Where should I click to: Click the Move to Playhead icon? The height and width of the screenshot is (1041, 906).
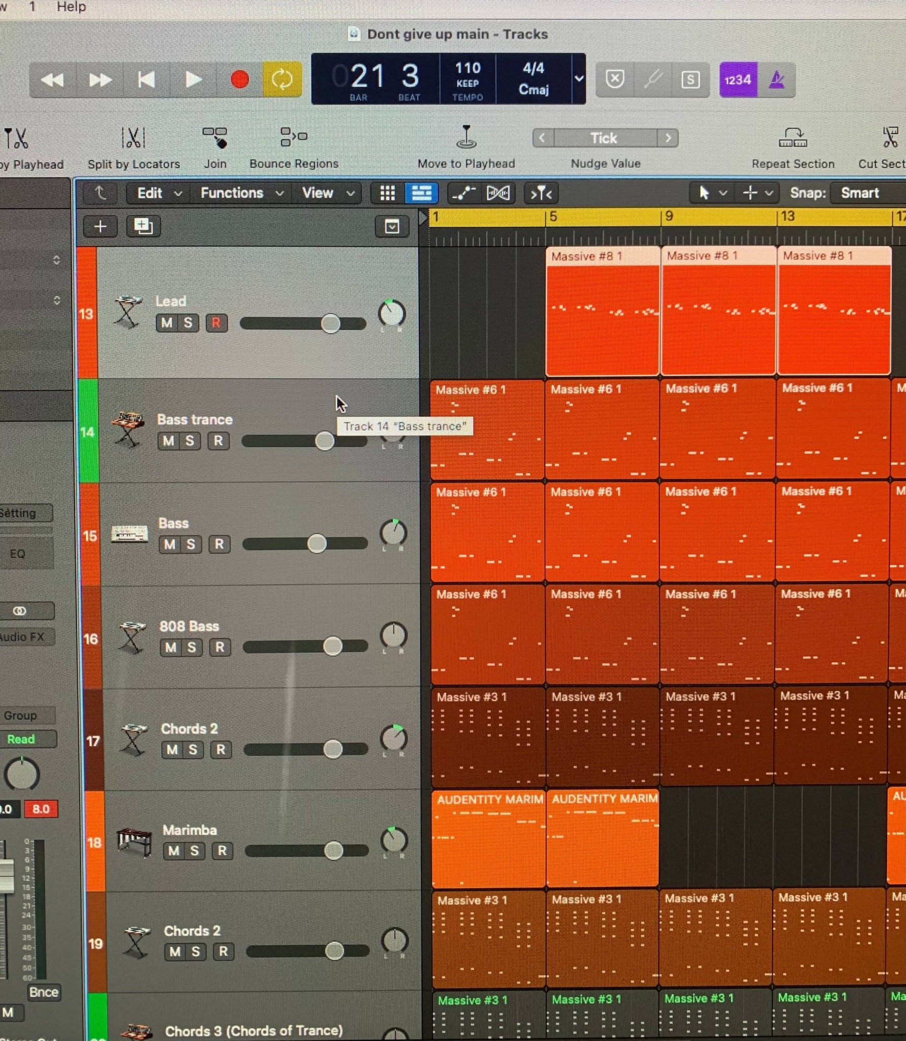[466, 138]
